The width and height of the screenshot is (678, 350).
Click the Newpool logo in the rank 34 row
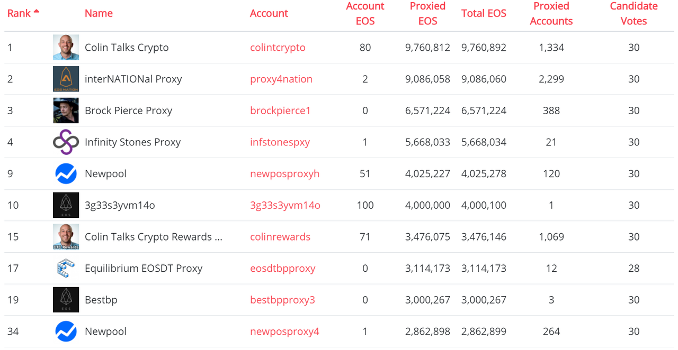(66, 331)
